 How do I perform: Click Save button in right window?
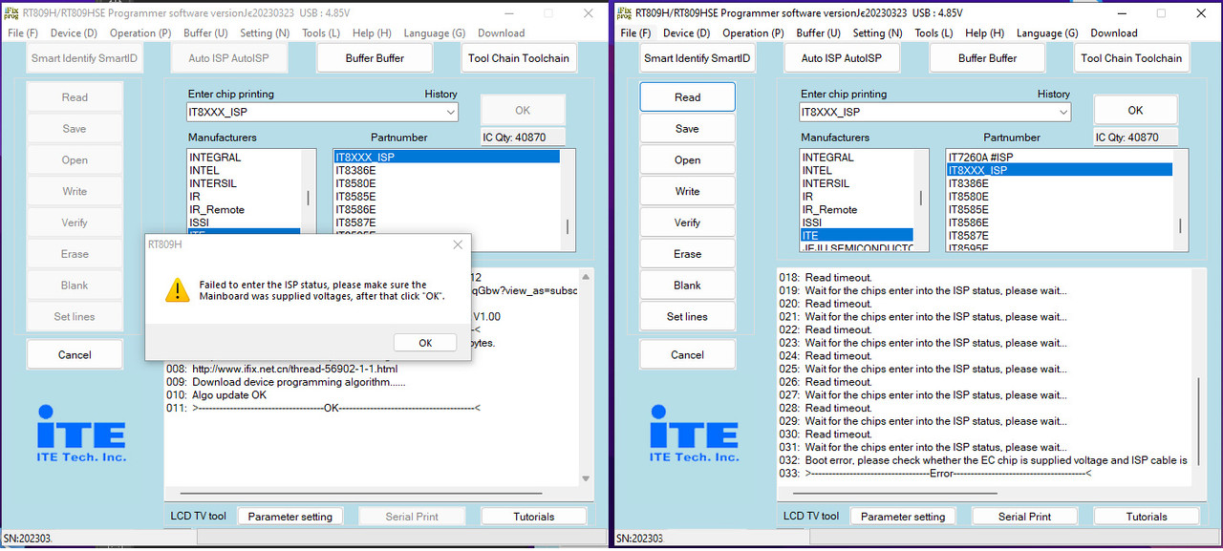click(688, 129)
